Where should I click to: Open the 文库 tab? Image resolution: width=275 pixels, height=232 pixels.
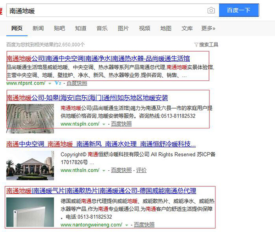click(187, 28)
